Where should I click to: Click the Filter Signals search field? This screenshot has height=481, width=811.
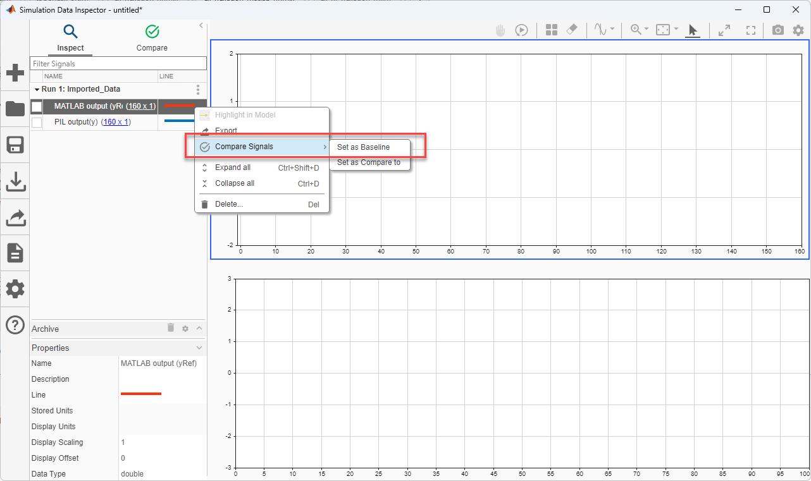pos(118,64)
